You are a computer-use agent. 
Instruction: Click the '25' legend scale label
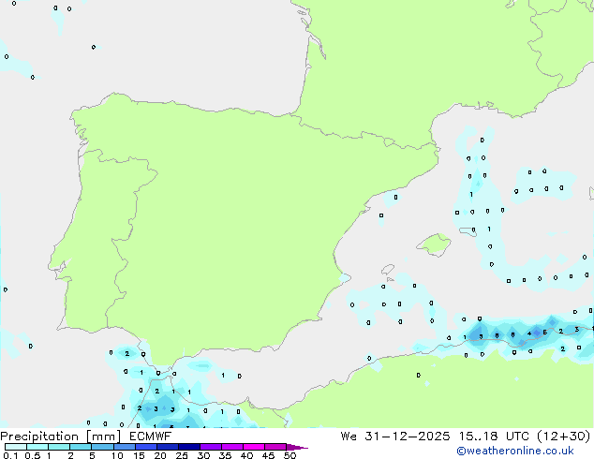click(x=182, y=455)
